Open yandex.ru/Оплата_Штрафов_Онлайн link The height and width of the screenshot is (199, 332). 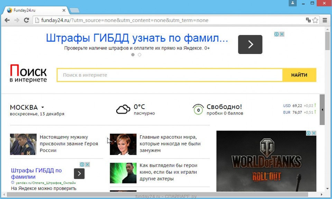tap(46, 183)
